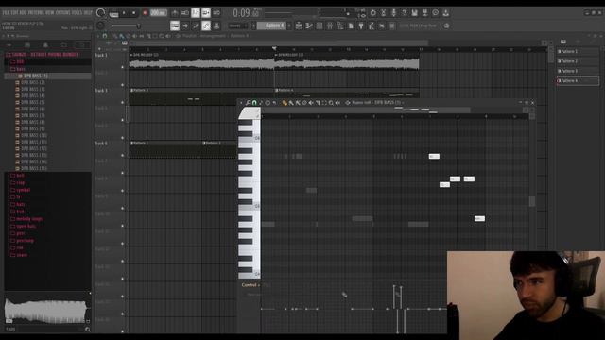Click the clock icon in top toolbar
This screenshot has height=340, width=605.
pos(435,12)
